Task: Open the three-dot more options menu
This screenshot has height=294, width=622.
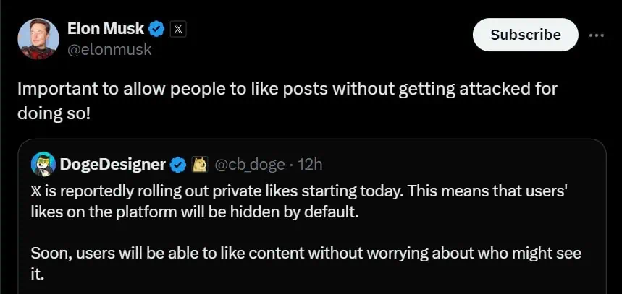Action: (597, 35)
